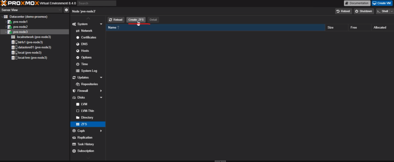
Task: Select the LVM-Thin menu item
Action: point(88,111)
